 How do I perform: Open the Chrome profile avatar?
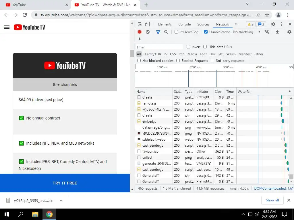click(x=278, y=15)
